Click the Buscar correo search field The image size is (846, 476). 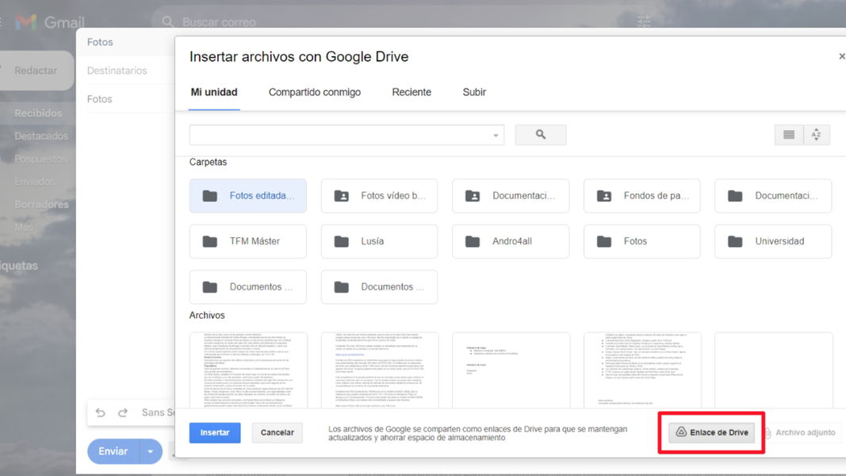pyautogui.click(x=400, y=22)
